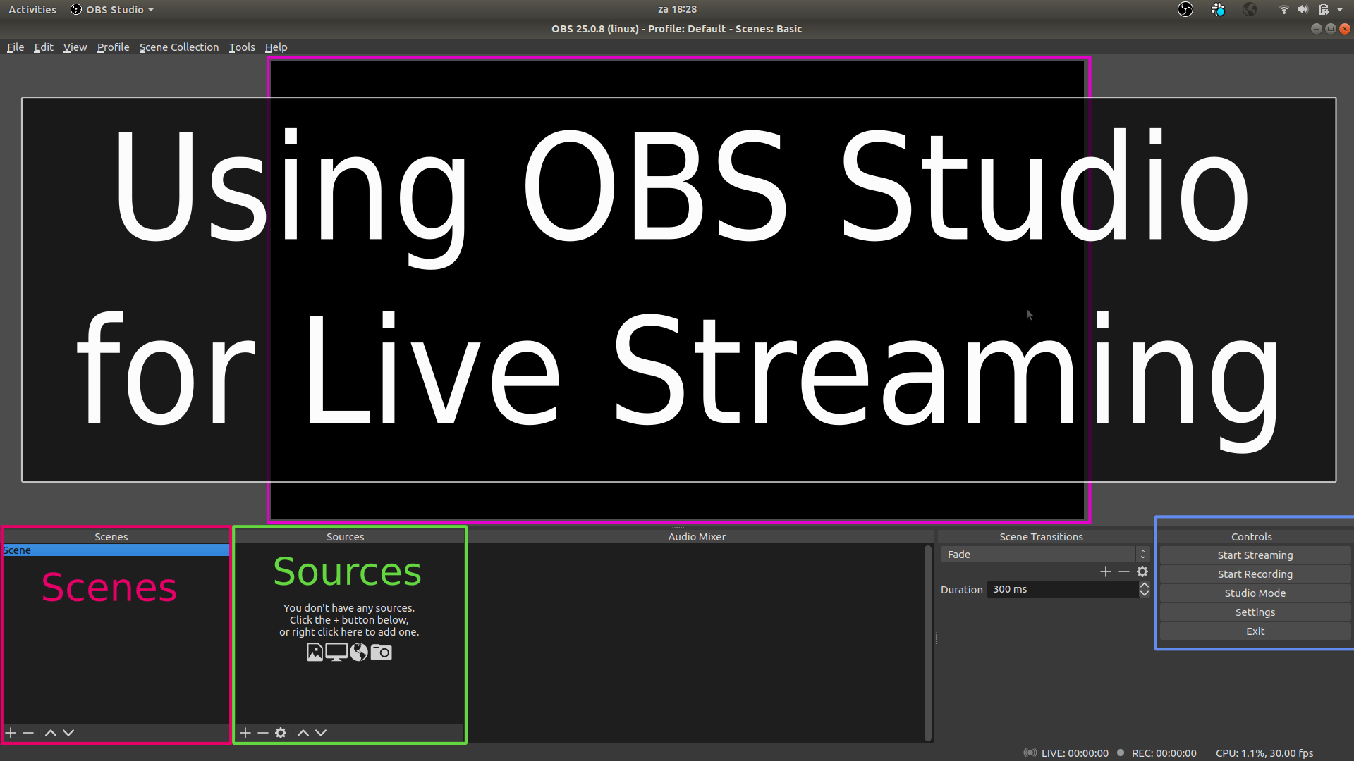Open the Edit menu
This screenshot has height=761, width=1354.
pyautogui.click(x=44, y=47)
